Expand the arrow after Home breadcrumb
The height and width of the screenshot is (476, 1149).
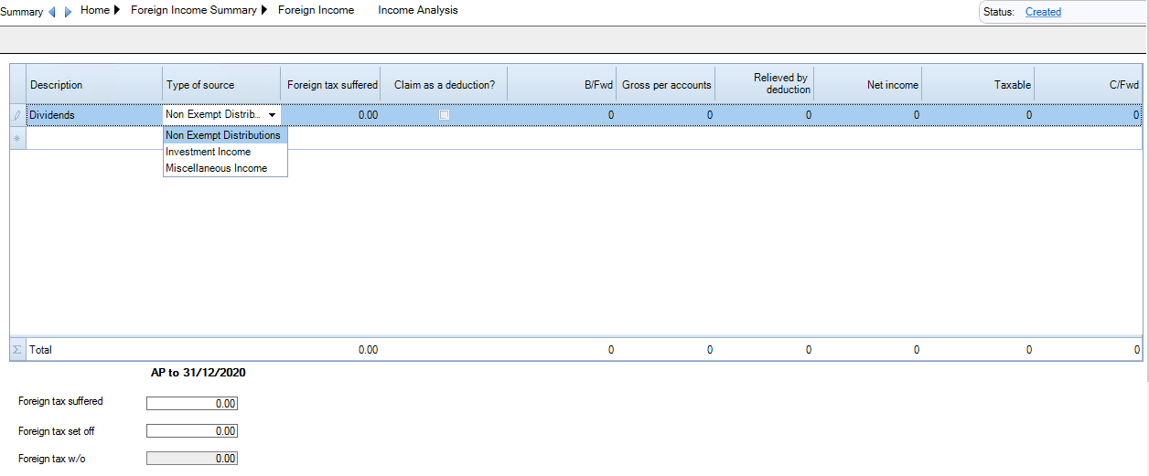click(117, 11)
